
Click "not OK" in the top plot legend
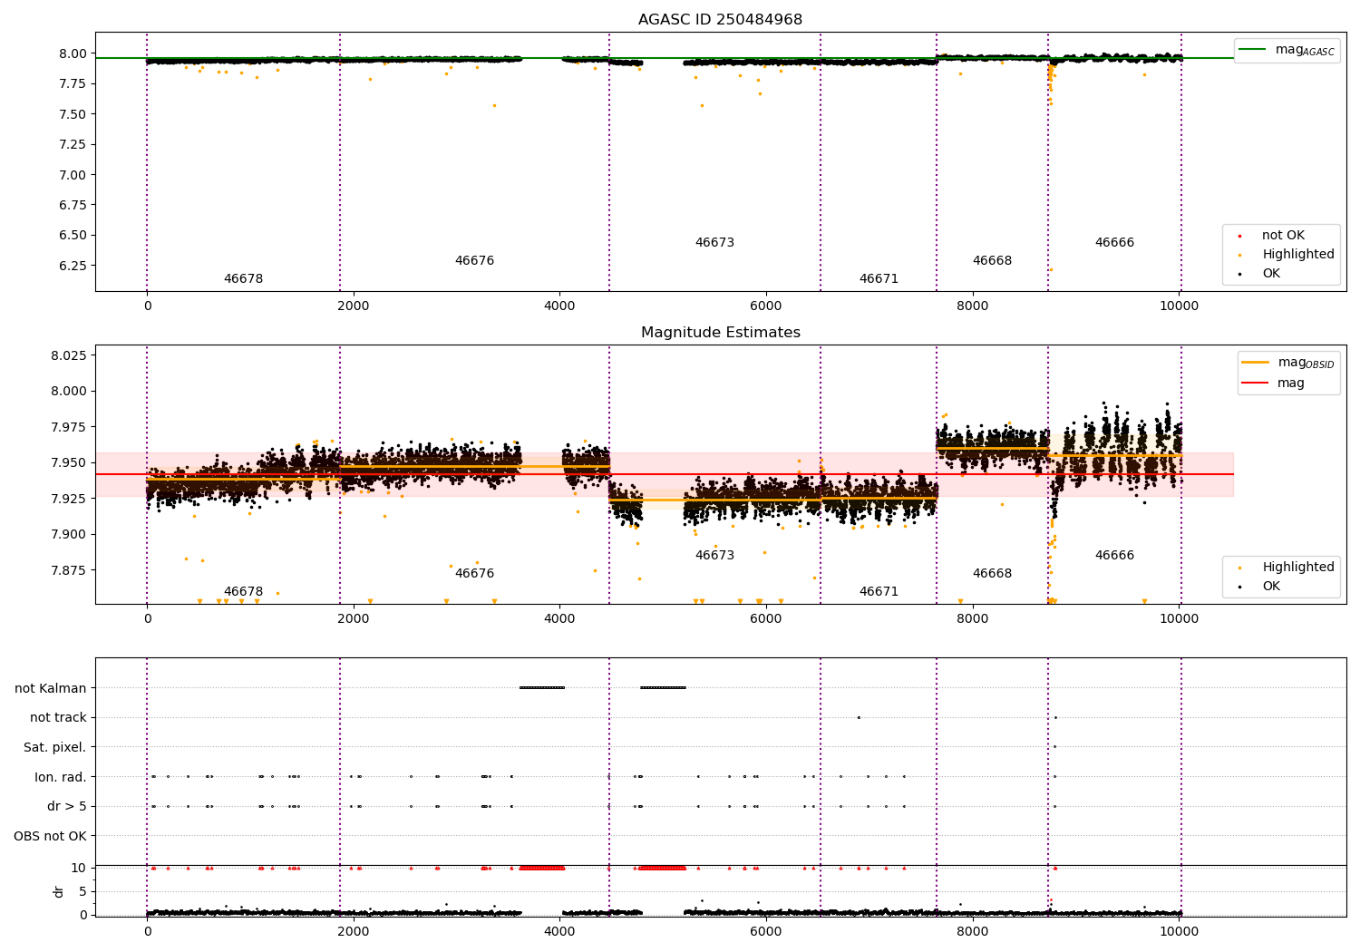pos(1283,235)
